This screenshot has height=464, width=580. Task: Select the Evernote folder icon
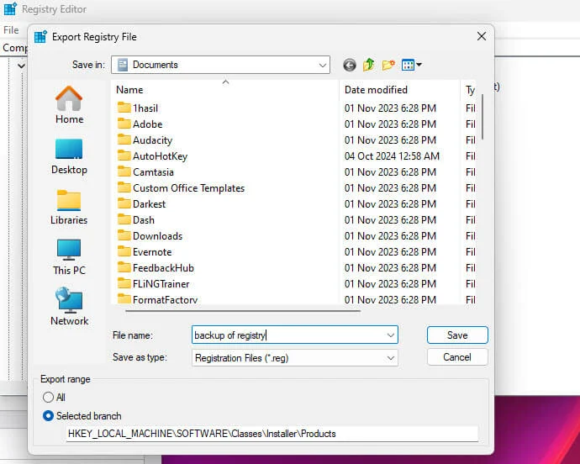tap(124, 251)
